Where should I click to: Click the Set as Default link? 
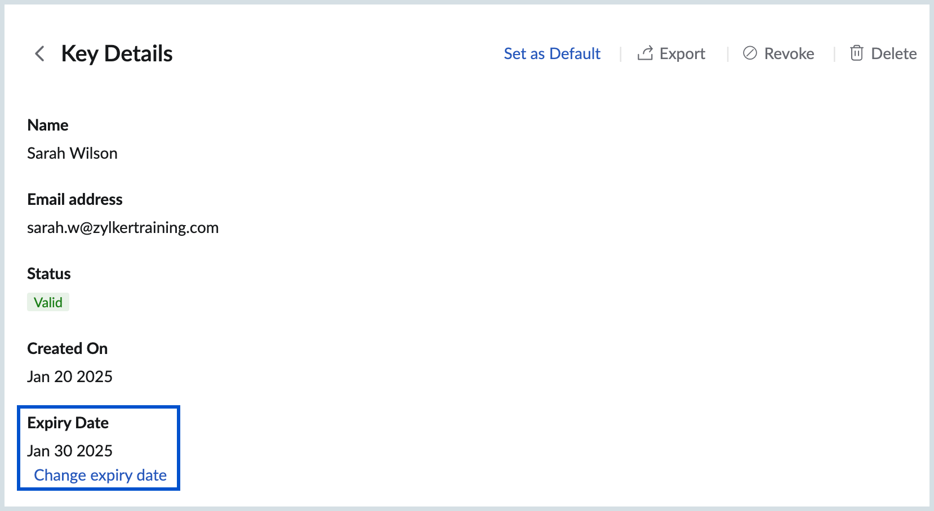551,54
